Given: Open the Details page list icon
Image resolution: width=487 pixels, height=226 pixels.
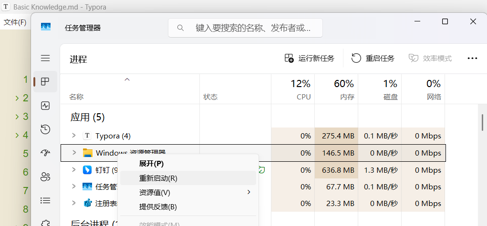Looking at the screenshot, I should tap(45, 201).
